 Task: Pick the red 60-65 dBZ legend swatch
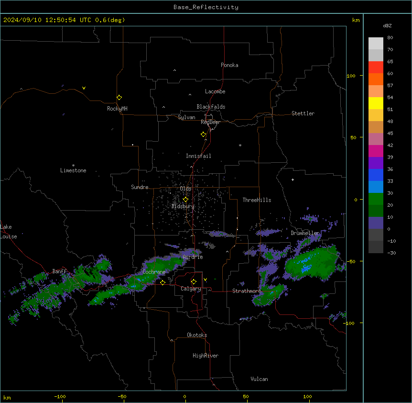click(x=376, y=67)
